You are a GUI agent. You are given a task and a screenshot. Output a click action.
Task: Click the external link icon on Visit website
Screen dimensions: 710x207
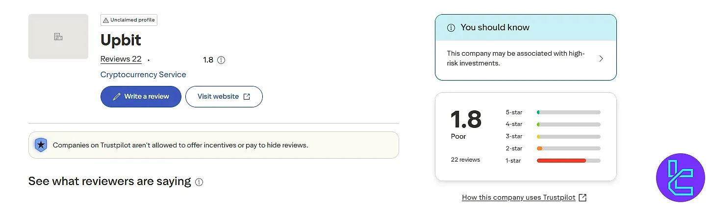pos(247,97)
